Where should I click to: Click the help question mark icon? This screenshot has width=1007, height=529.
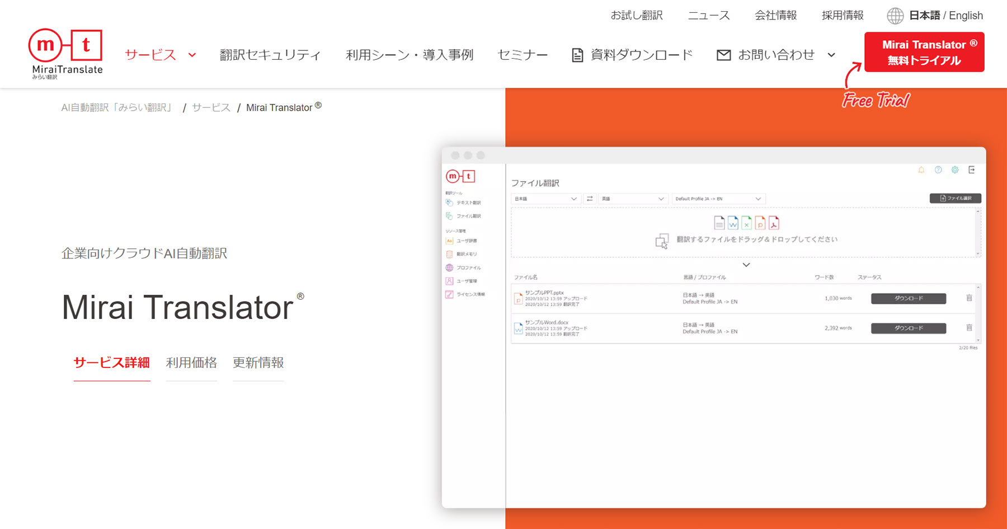coord(938,170)
